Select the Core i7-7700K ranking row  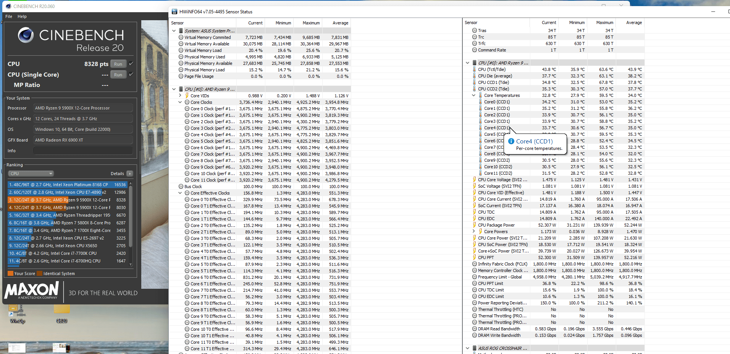click(x=67, y=253)
